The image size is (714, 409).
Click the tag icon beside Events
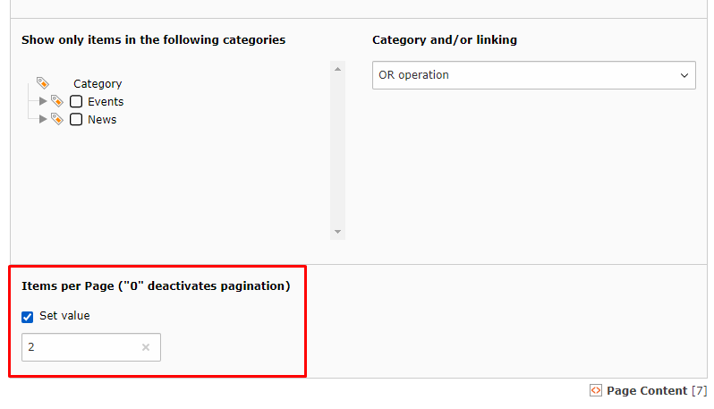[57, 101]
